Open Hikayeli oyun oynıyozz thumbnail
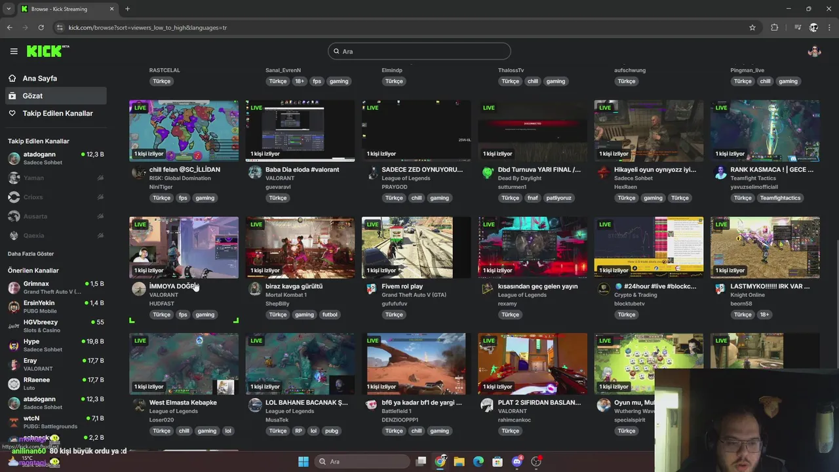The width and height of the screenshot is (839, 472). 649,130
